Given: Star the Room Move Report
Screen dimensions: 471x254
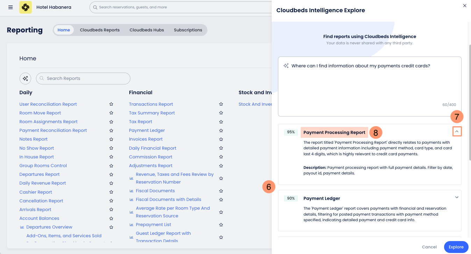Looking at the screenshot, I should 111,113.
